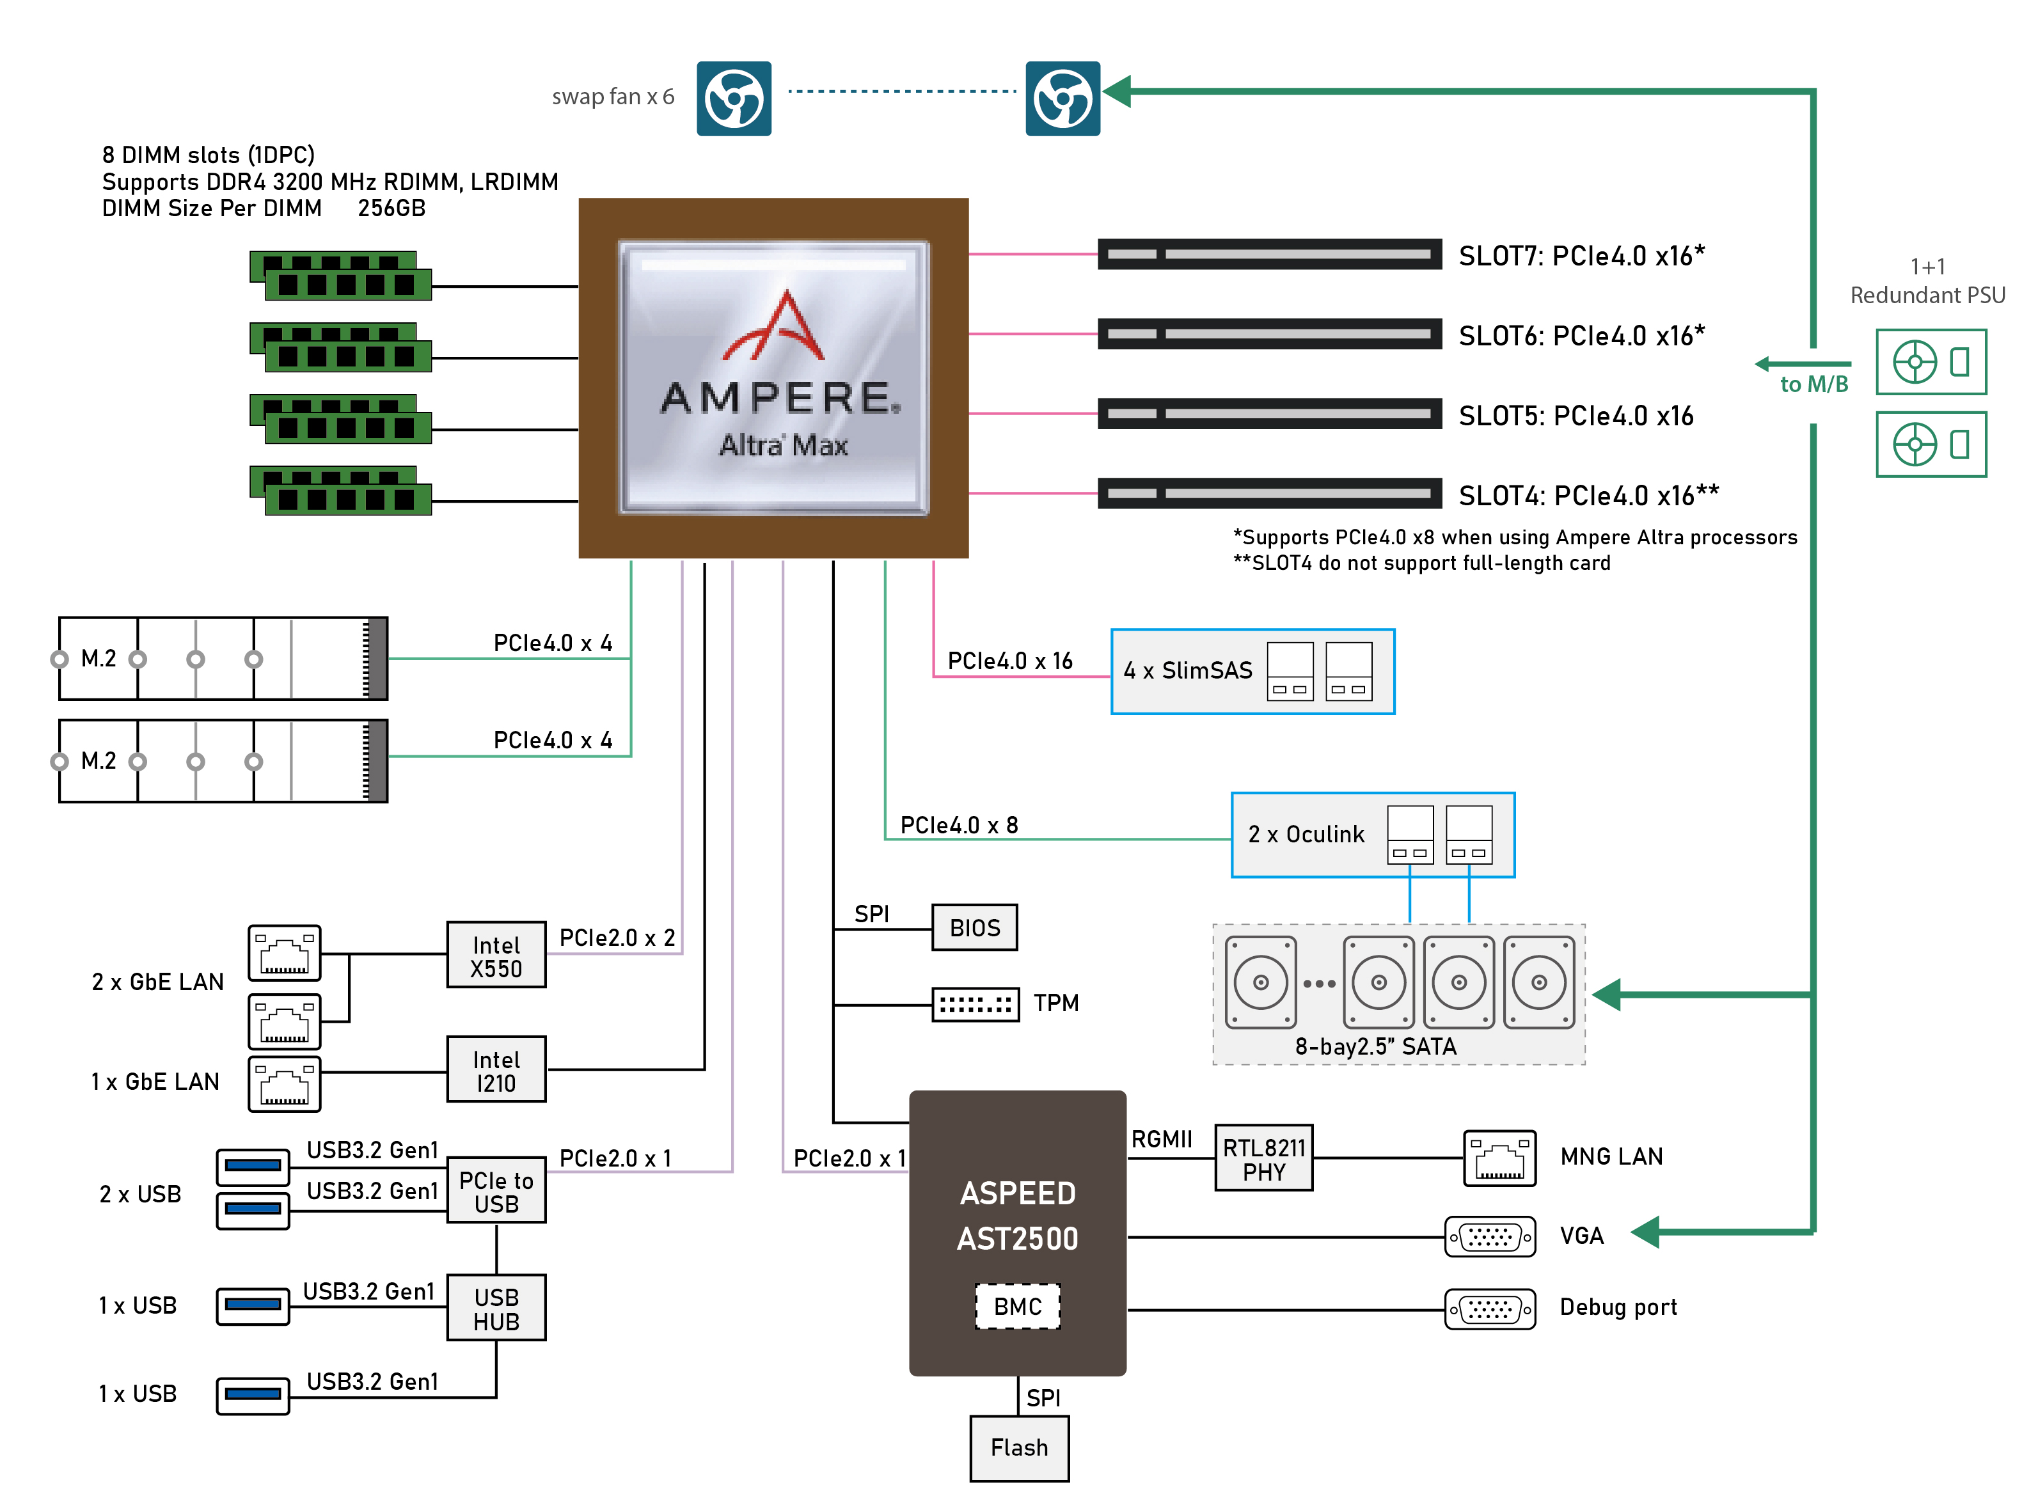Click the RTL8211 PHY block
Screen dimensions: 2038x1510
1263,1158
